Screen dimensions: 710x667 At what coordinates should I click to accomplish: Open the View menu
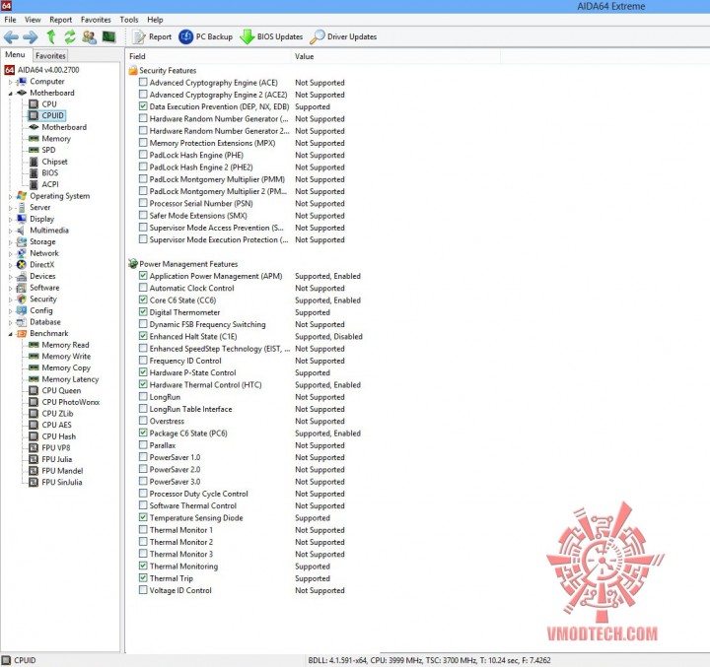click(33, 20)
